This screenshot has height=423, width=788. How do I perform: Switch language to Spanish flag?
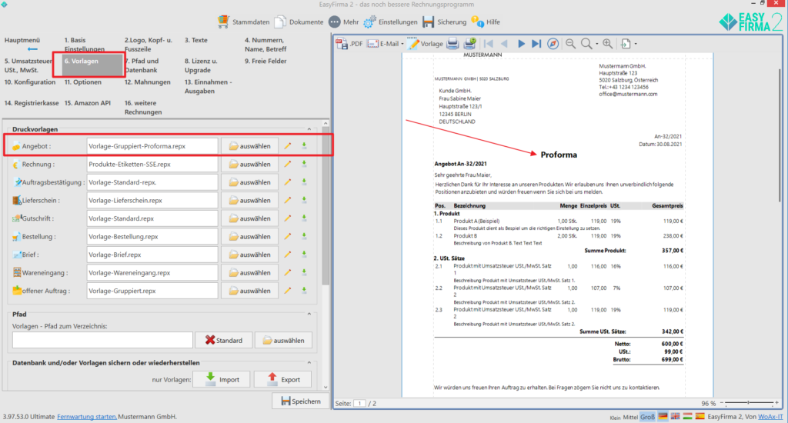[700, 417]
